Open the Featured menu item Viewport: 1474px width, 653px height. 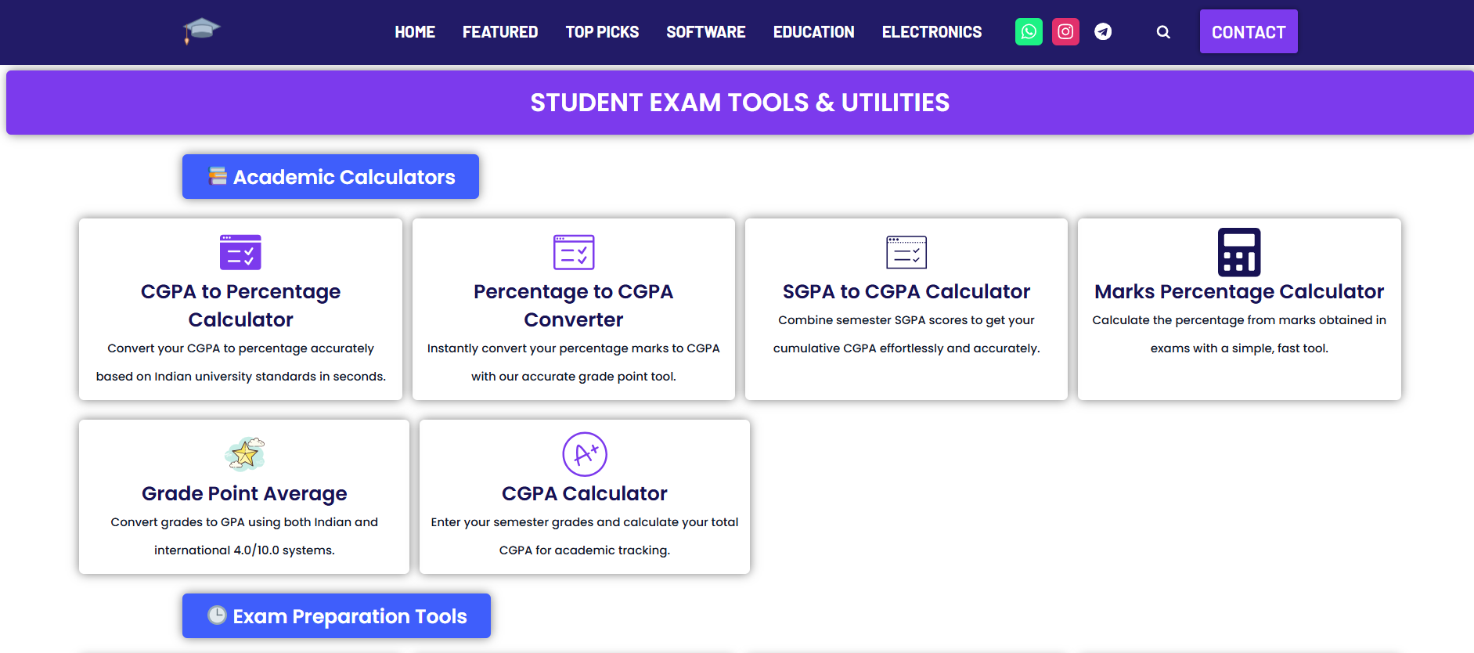[x=500, y=32]
